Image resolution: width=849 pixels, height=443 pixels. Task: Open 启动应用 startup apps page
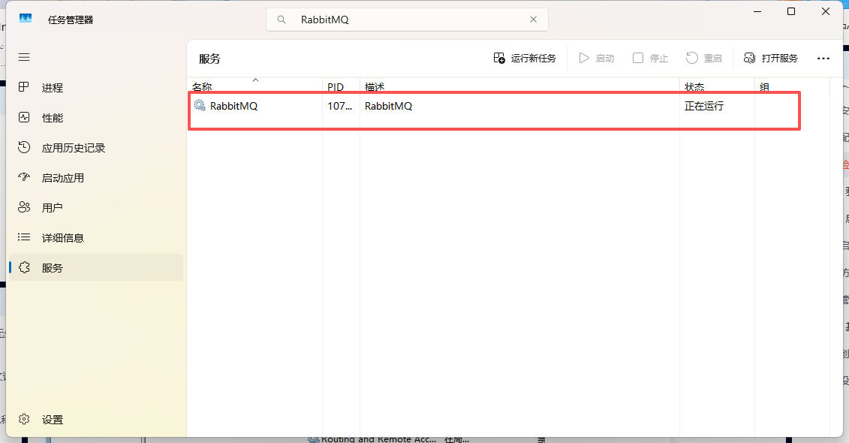(96, 178)
